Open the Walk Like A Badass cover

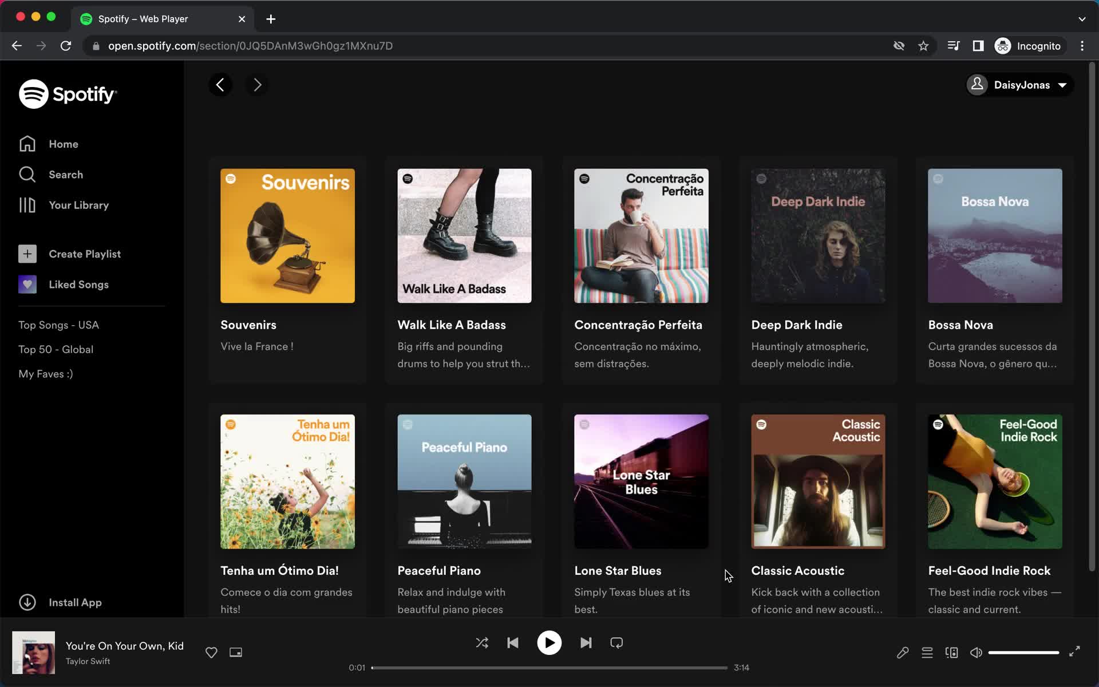click(464, 235)
